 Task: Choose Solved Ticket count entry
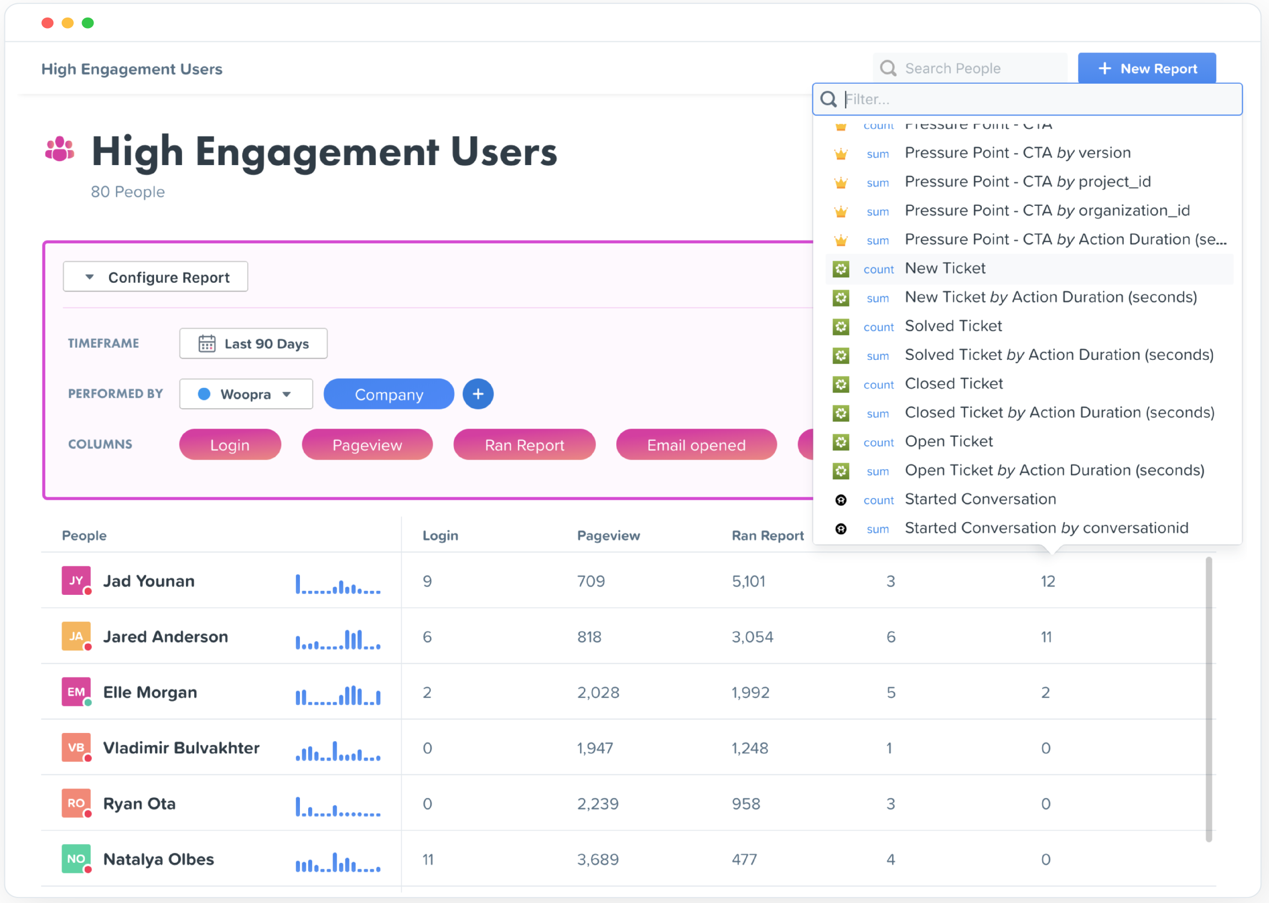click(1029, 327)
